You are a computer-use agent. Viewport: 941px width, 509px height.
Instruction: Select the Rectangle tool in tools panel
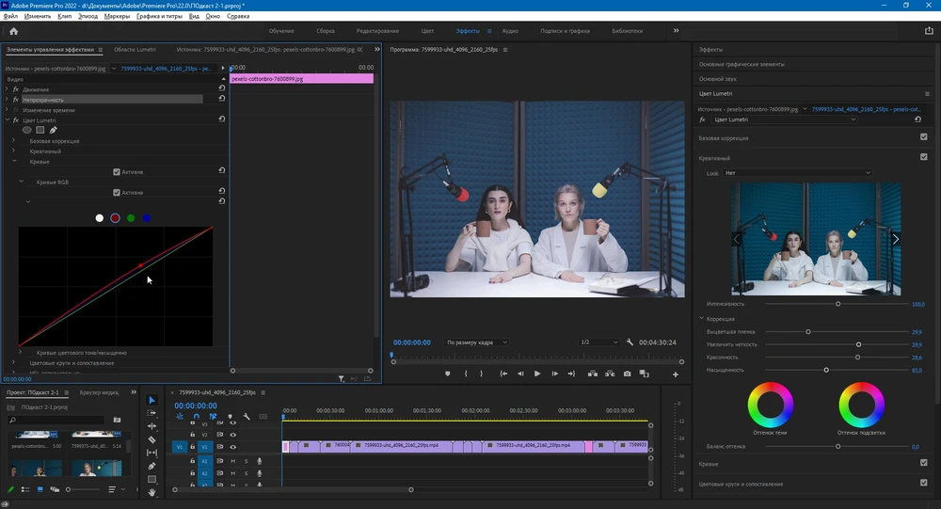[152, 479]
